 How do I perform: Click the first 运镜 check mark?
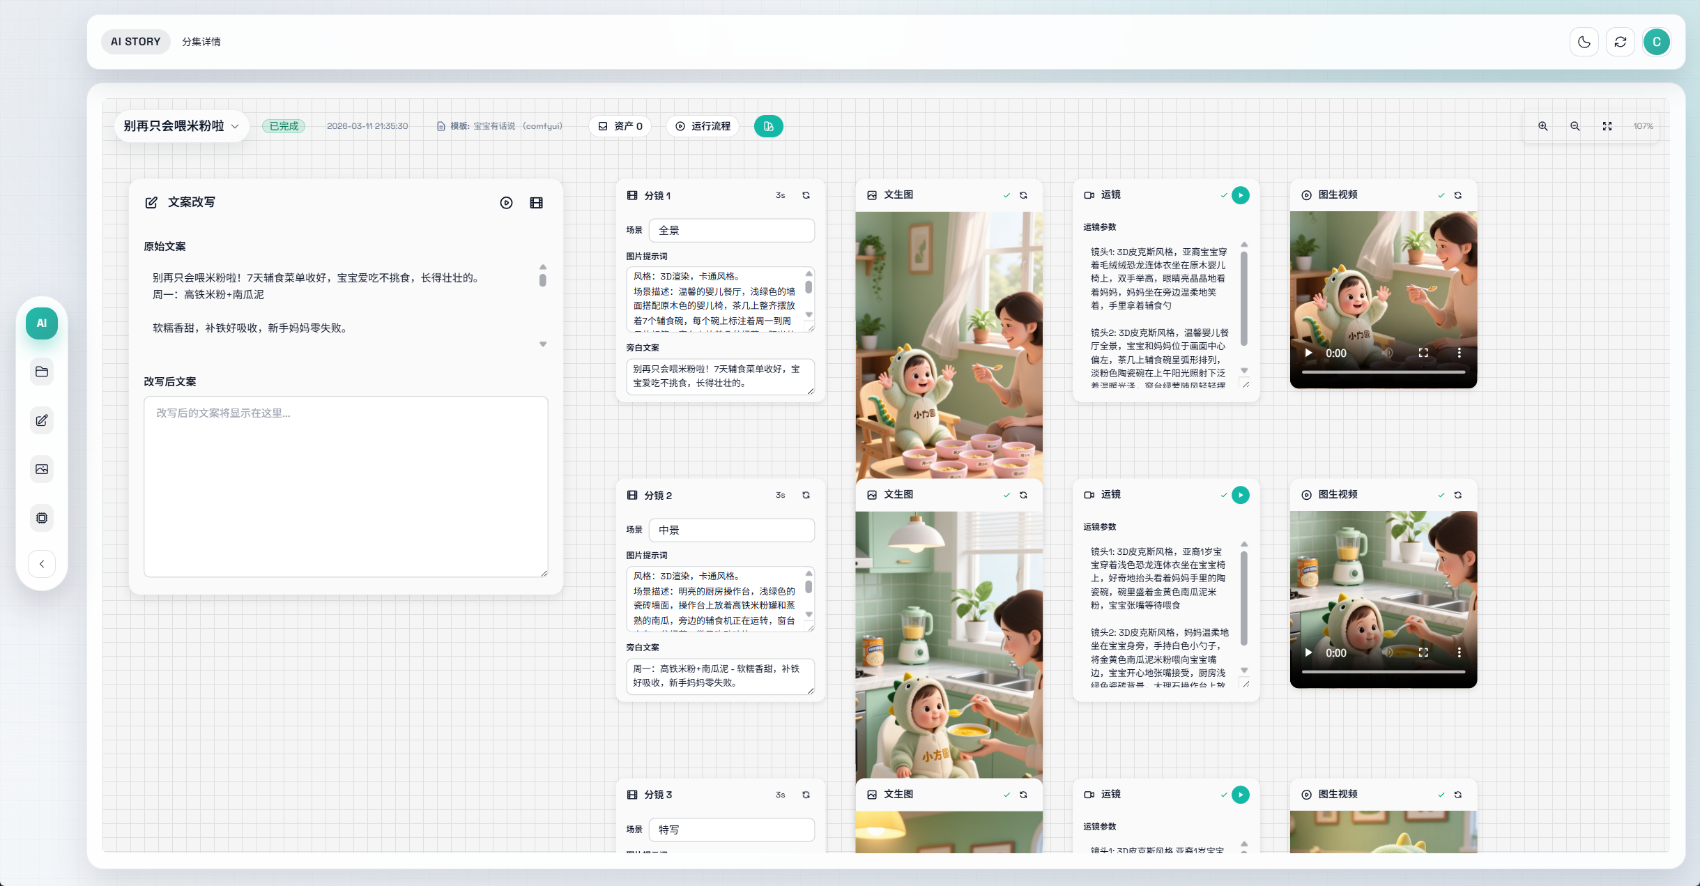(1224, 195)
